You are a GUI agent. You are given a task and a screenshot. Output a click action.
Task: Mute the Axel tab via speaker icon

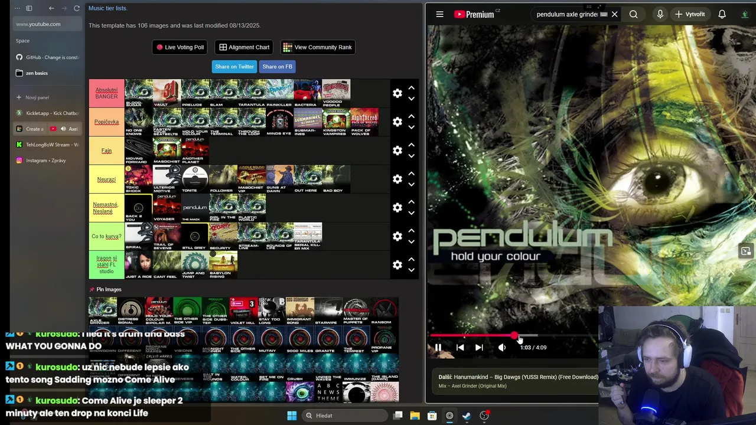[63, 129]
